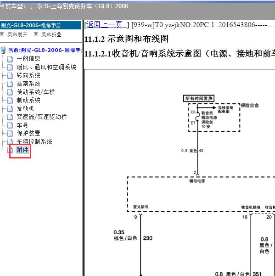Open the 车辆控制系统 tree item

tap(34, 141)
